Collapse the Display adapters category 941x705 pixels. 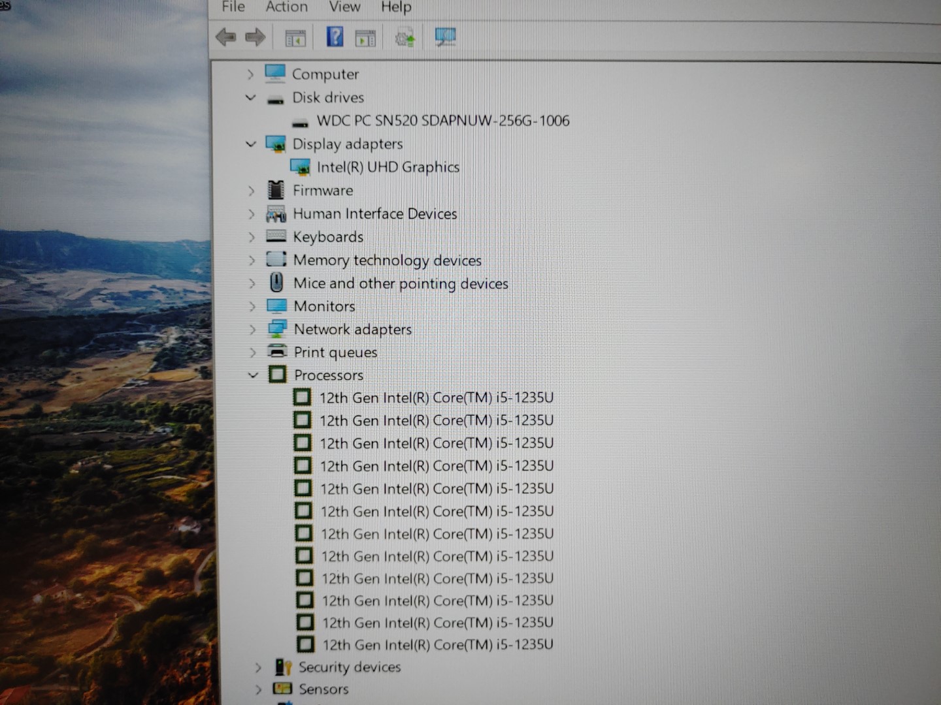251,144
